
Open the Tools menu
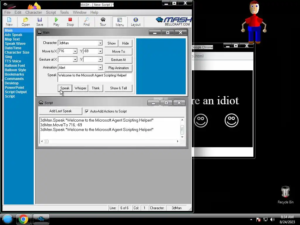pyautogui.click(x=64, y=12)
